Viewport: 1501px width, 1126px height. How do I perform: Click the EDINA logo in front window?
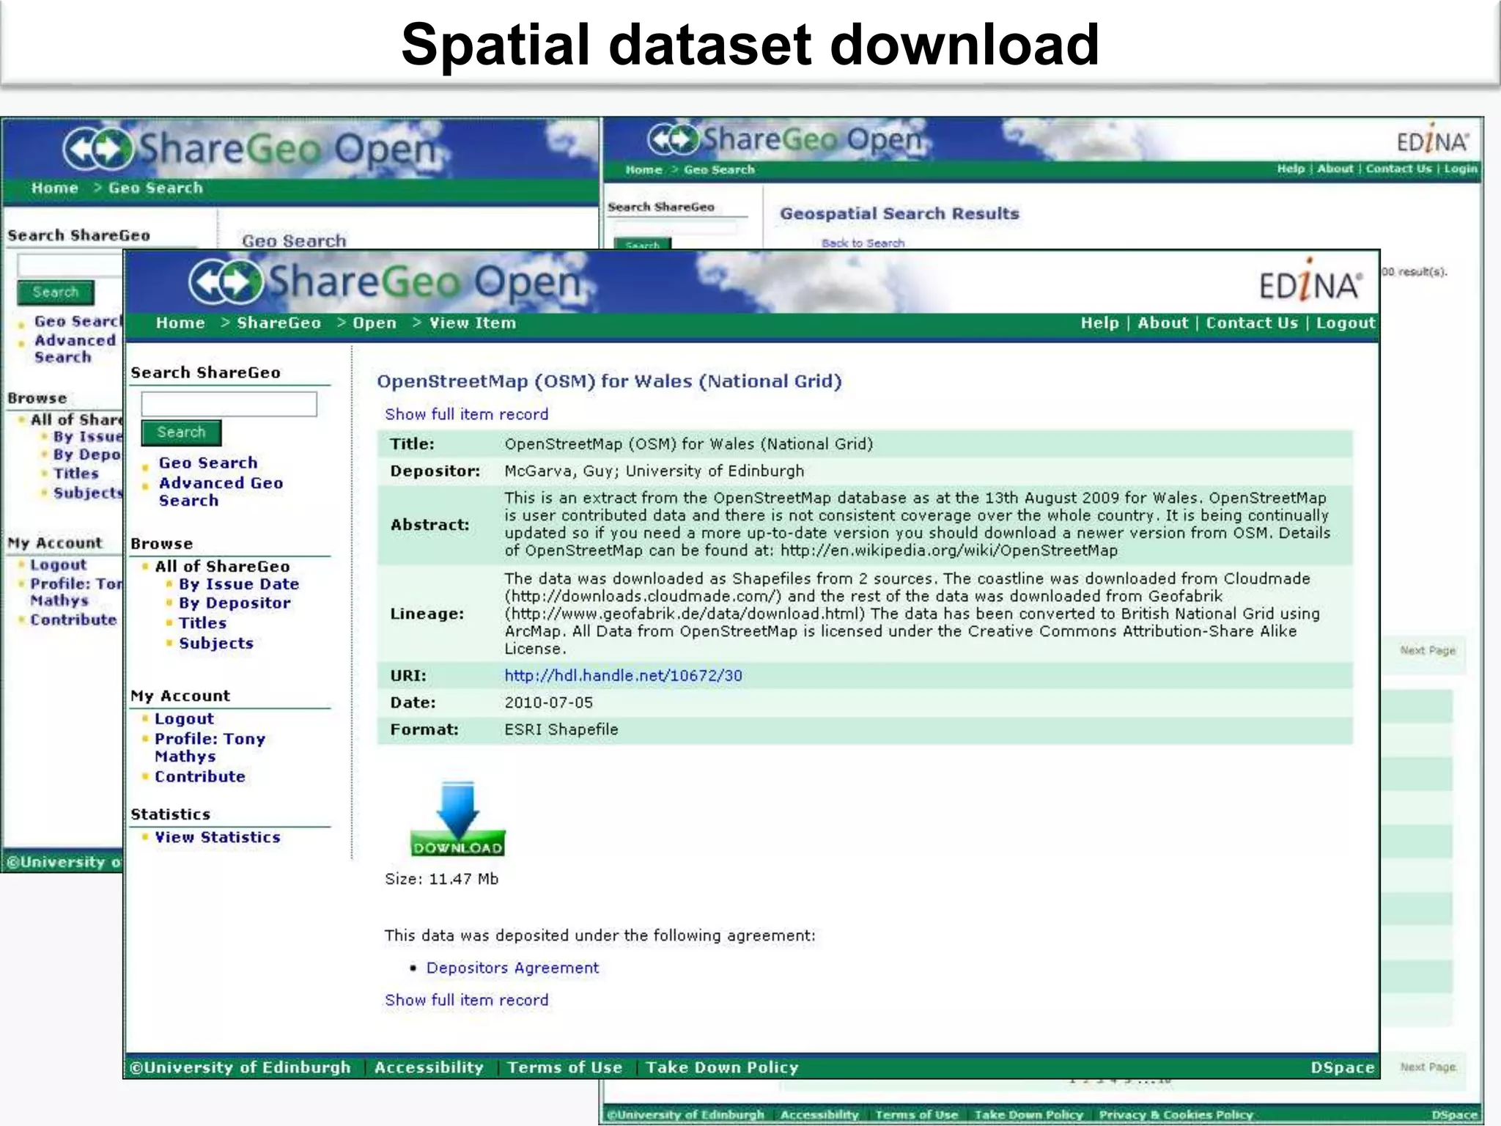click(1310, 280)
